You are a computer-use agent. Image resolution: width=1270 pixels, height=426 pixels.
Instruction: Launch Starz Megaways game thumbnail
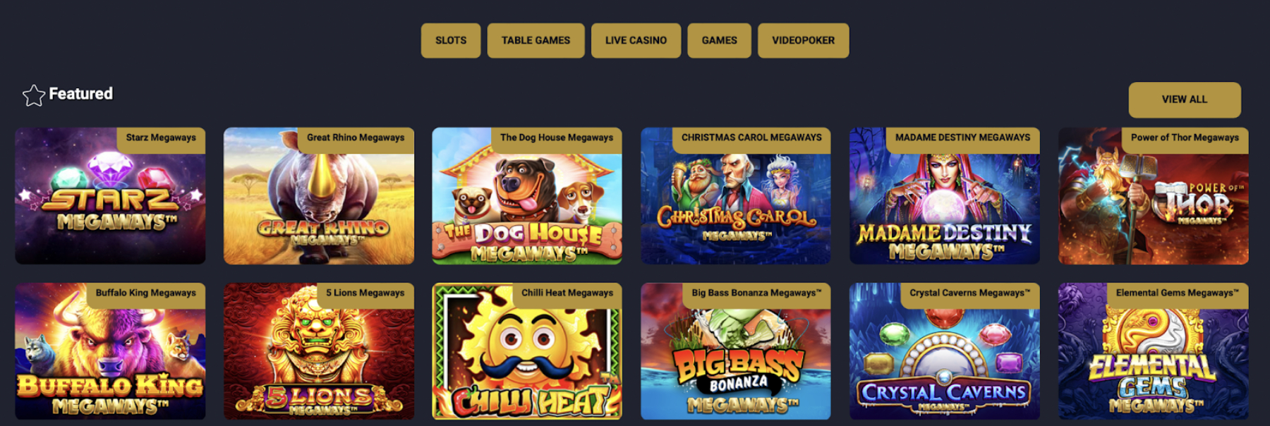click(x=110, y=196)
